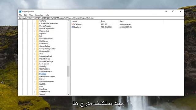Image resolution: width=196 pixels, height=110 pixels.
Task: Expand the Screensavers key
Action: [x=35, y=92]
